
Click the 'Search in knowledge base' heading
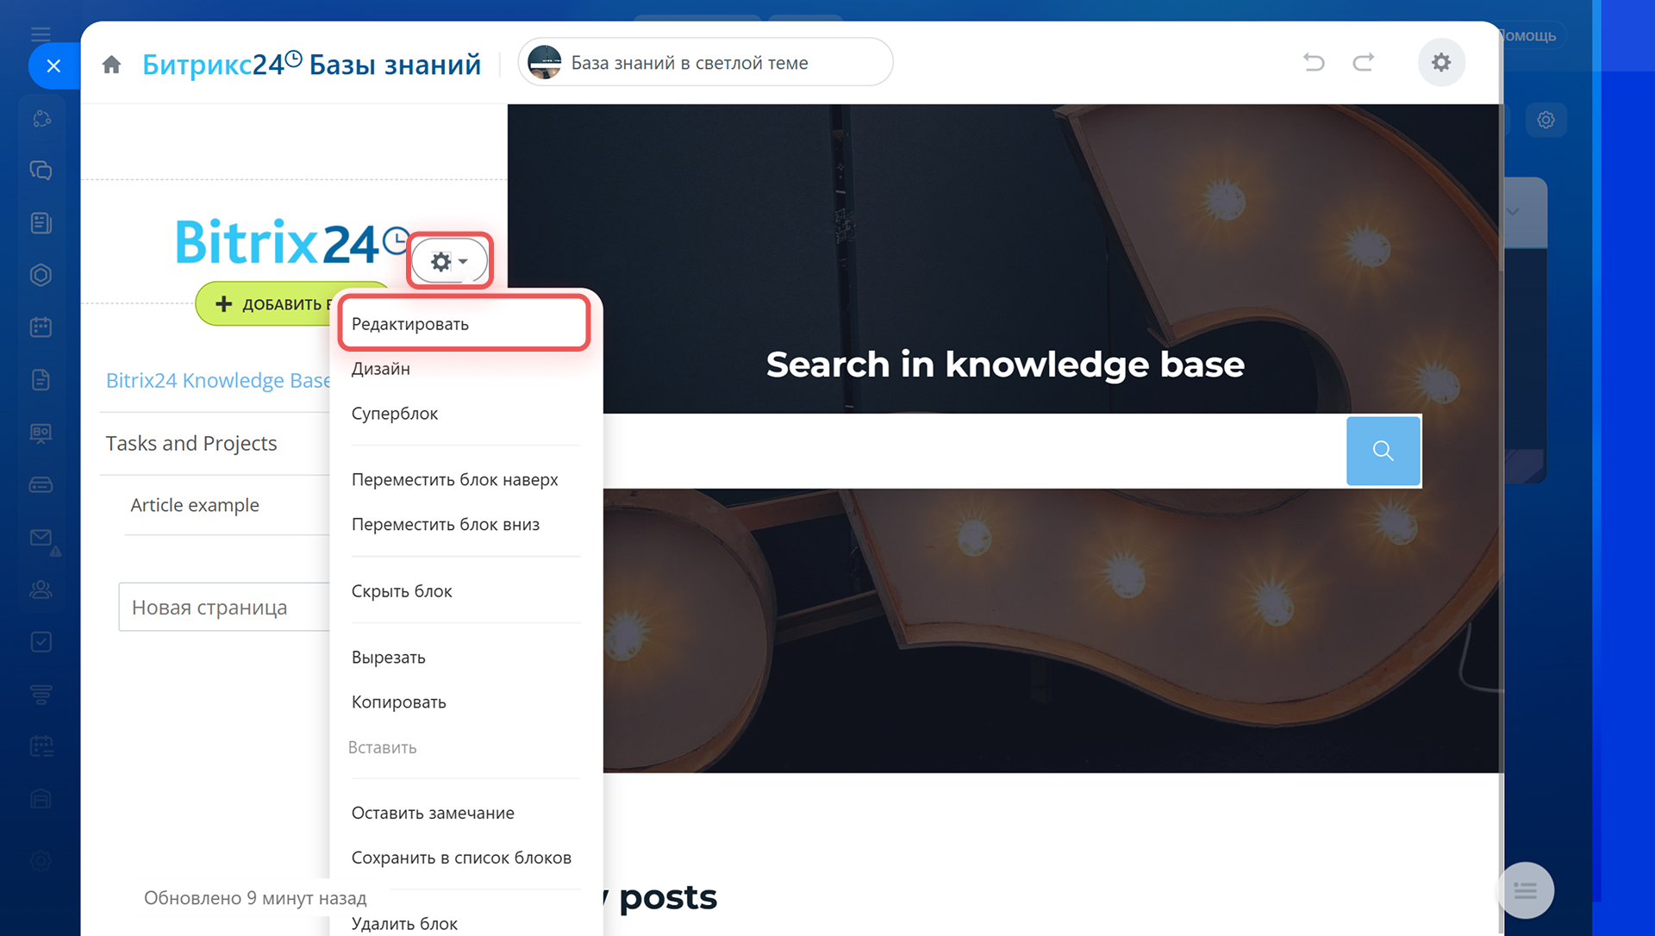tap(1005, 365)
